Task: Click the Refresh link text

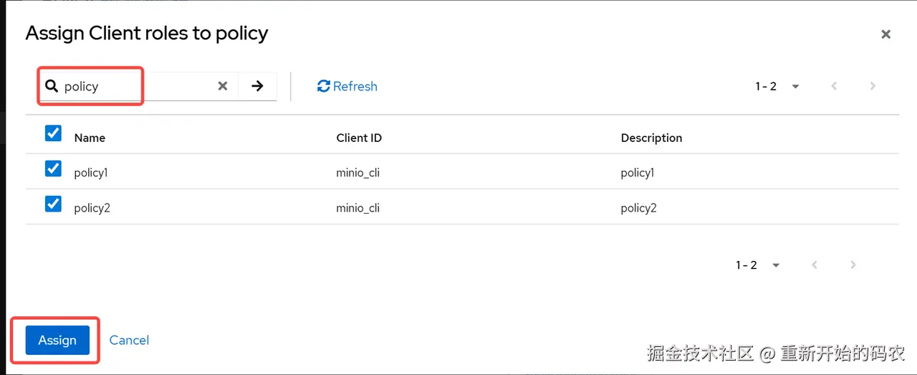Action: [355, 86]
